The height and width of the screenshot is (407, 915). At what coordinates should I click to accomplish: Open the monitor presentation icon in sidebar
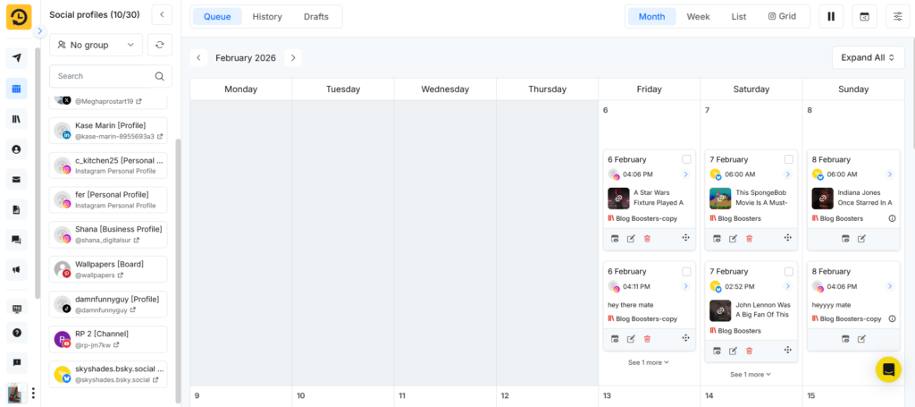pyautogui.click(x=16, y=309)
